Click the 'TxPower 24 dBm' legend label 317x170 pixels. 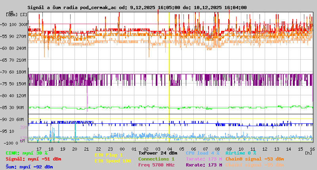point(158,153)
